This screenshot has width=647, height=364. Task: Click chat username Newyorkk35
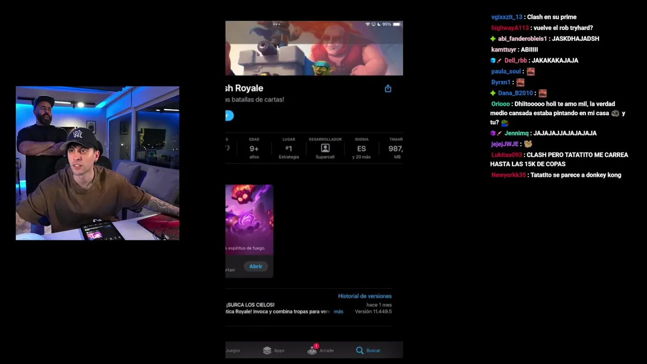click(508, 175)
